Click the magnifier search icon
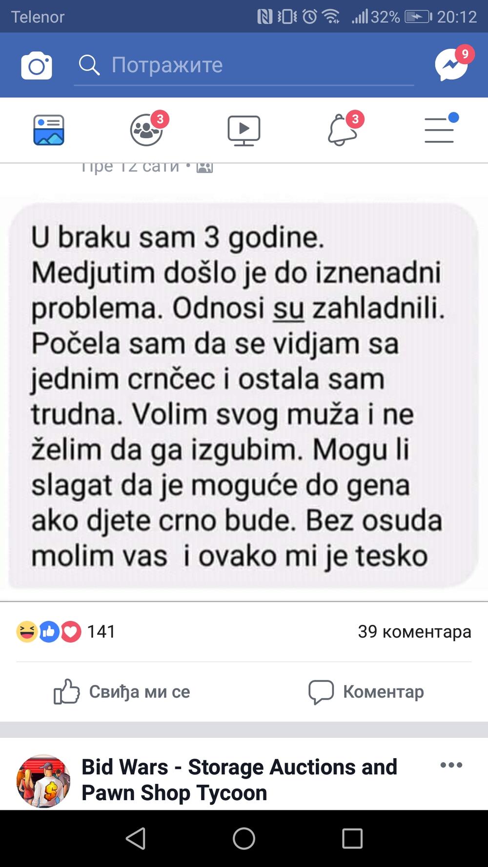 click(89, 65)
